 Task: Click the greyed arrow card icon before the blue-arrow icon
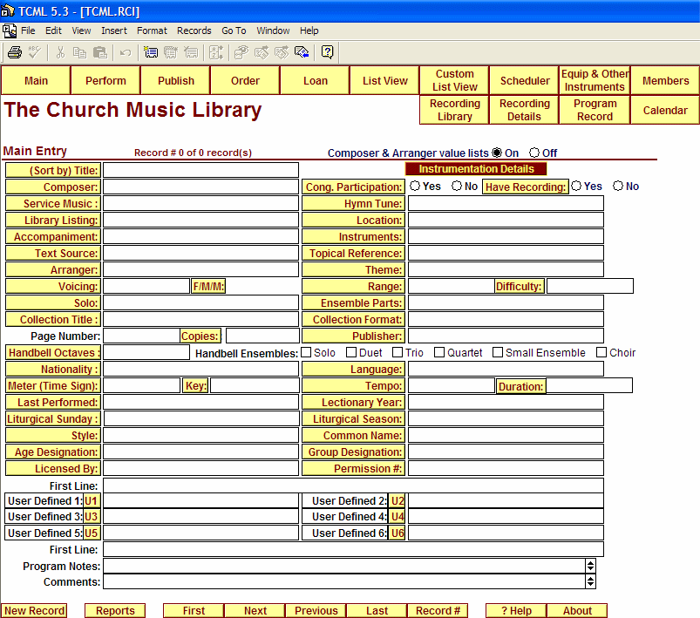point(282,52)
